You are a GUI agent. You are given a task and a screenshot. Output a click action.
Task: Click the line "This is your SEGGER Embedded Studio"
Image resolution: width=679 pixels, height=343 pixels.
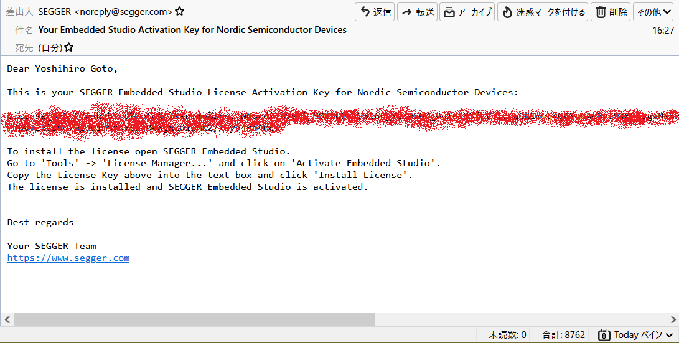click(x=263, y=92)
